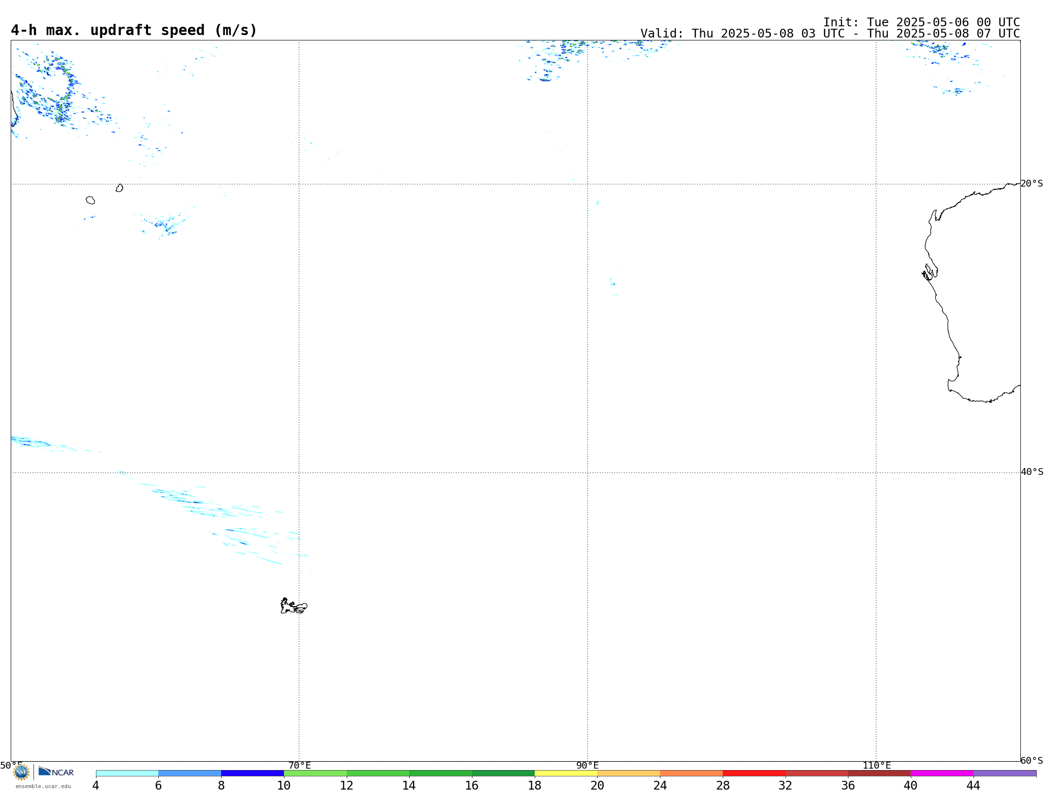Image resolution: width=1052 pixels, height=792 pixels.
Task: Click the Valid time range text
Action: 830,34
